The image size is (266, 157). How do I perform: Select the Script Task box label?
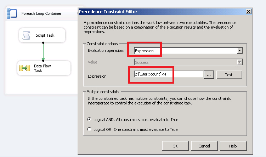tap(45, 35)
